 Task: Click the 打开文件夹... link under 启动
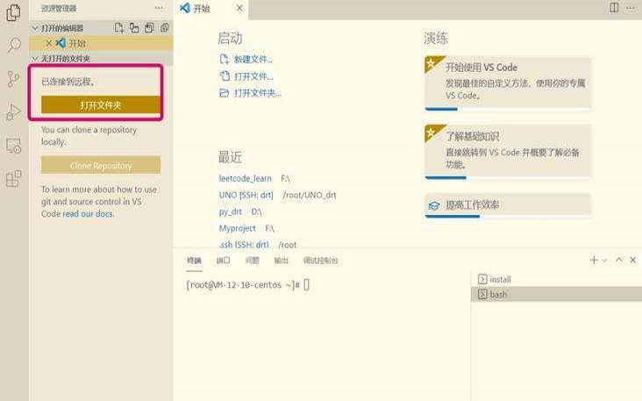click(x=258, y=93)
